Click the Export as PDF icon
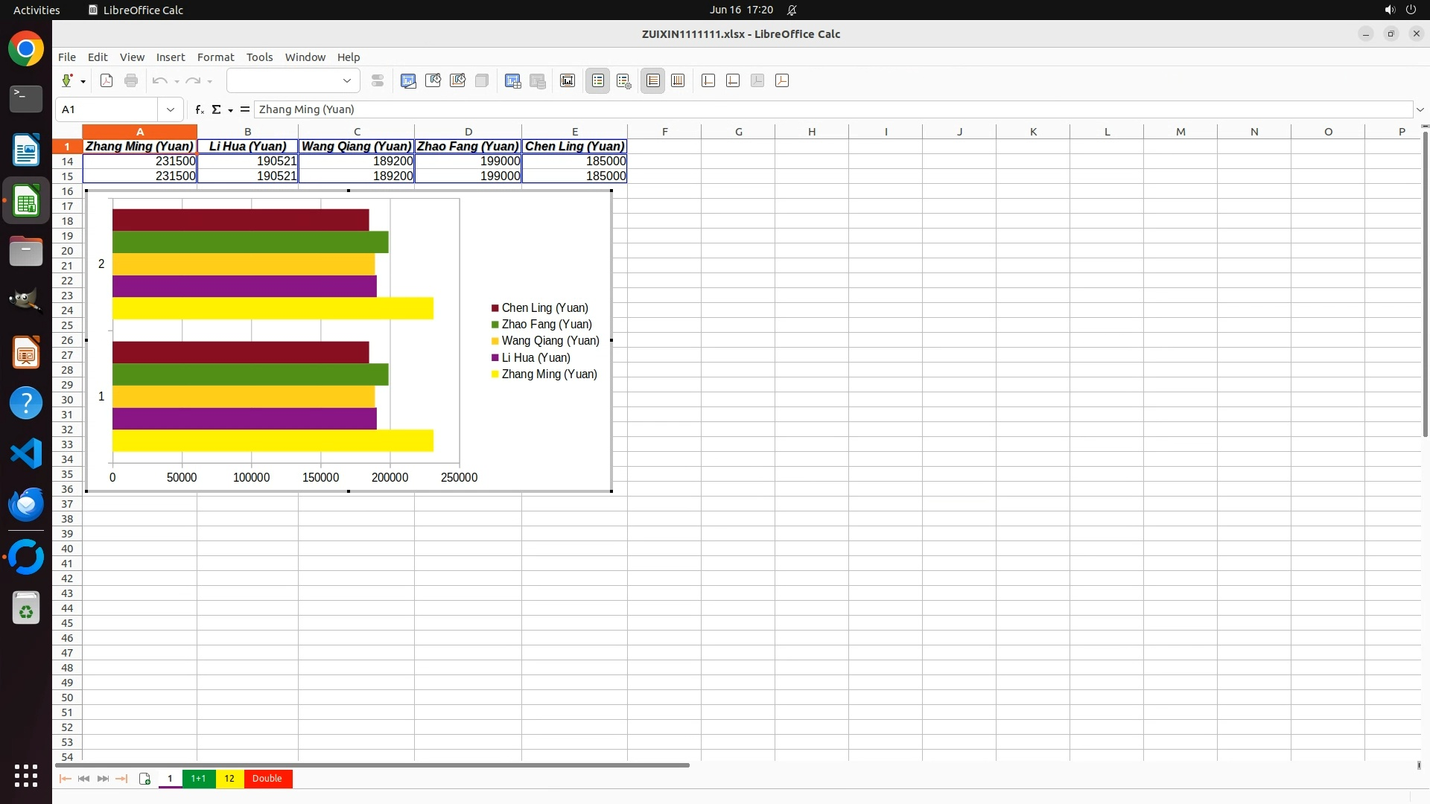Image resolution: width=1430 pixels, height=804 pixels. point(107,80)
